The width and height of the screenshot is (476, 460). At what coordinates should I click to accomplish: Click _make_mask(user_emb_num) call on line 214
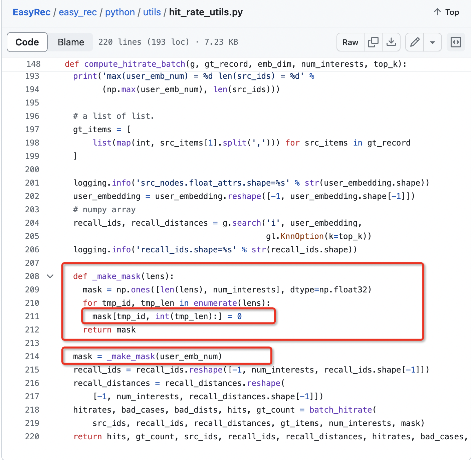pos(164,357)
